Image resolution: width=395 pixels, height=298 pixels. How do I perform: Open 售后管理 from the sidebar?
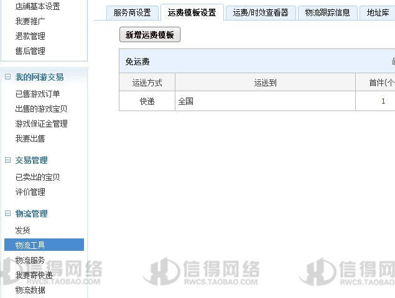point(30,51)
